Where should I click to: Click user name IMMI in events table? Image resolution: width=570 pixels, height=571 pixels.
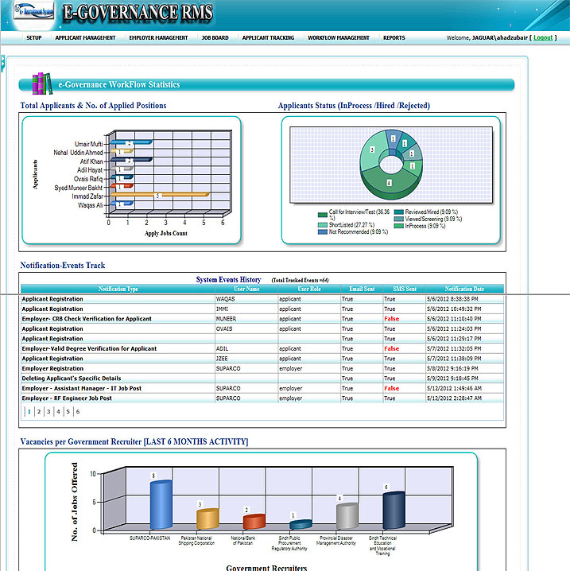pos(222,309)
